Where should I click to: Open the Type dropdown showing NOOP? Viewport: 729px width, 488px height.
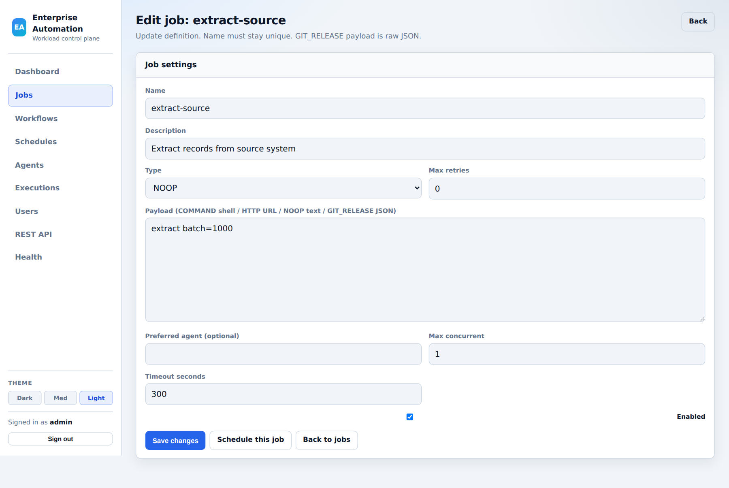coord(283,188)
